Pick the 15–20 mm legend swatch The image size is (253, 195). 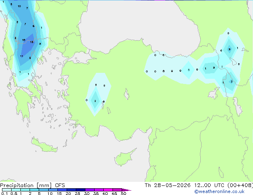(62, 190)
